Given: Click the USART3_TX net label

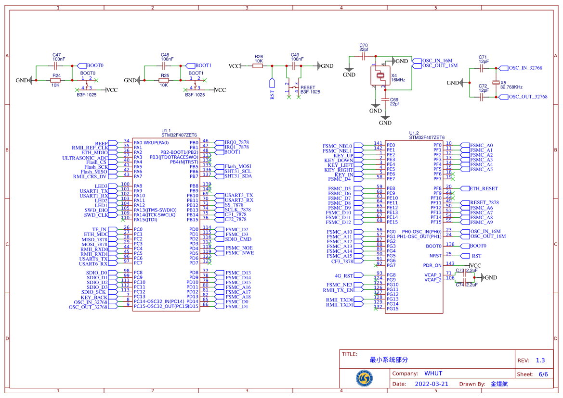Looking at the screenshot, I should (239, 195).
